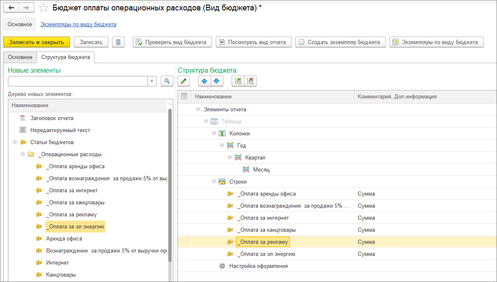Click Проверить вид бюджета button
Viewport: 497px width, 282px height.
tap(172, 42)
